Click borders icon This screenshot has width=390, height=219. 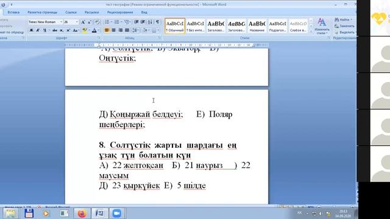pyautogui.click(x=154, y=30)
